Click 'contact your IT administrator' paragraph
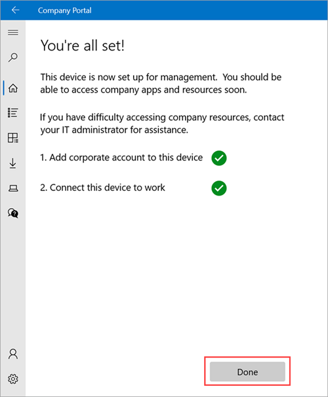Screen dimensions: 328x397 [162, 123]
